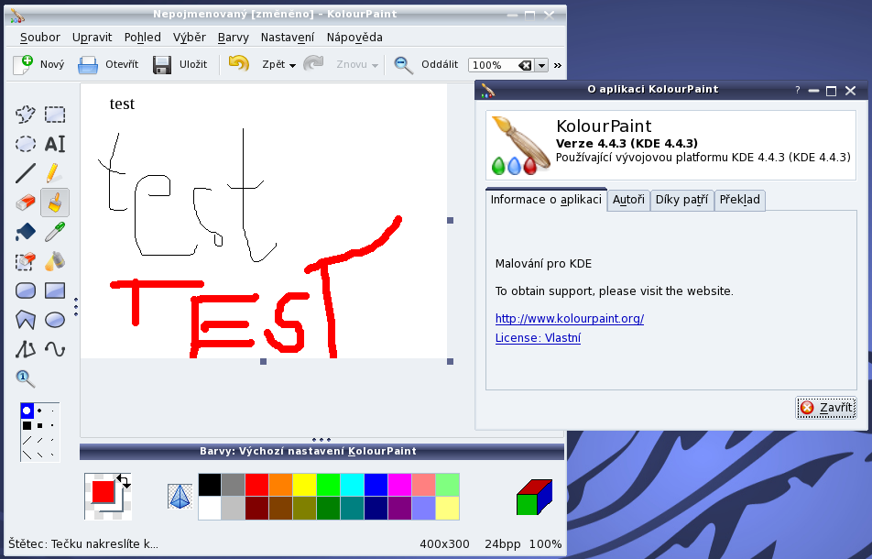Pick the magenta color swatch
The image size is (872, 559).
pyautogui.click(x=399, y=485)
